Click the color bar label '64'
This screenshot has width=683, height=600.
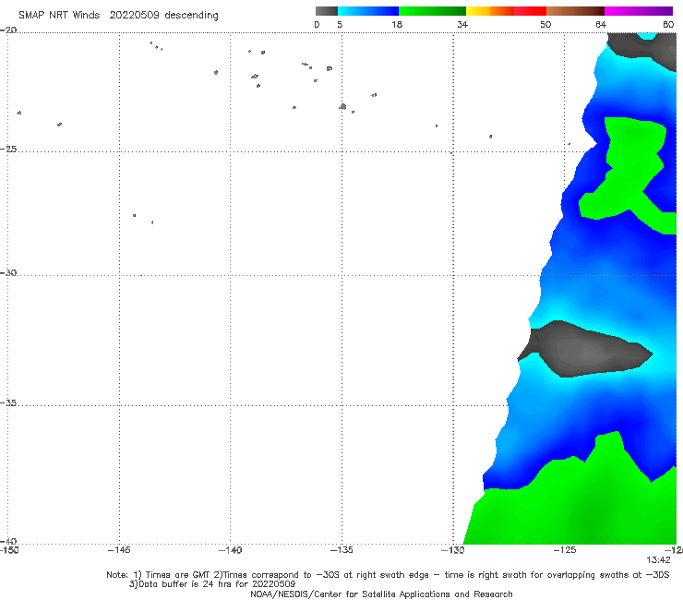[x=601, y=25]
